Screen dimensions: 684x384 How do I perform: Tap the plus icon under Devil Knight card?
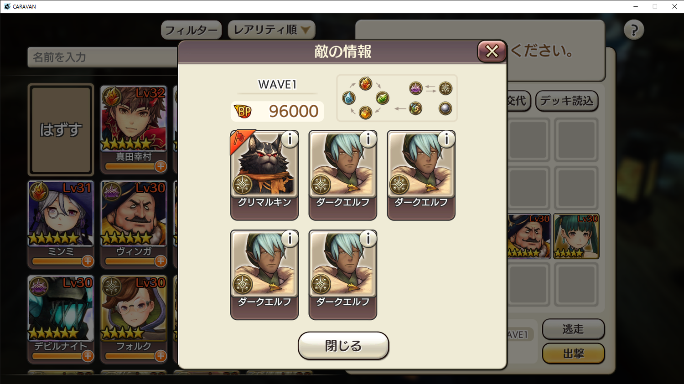click(88, 356)
